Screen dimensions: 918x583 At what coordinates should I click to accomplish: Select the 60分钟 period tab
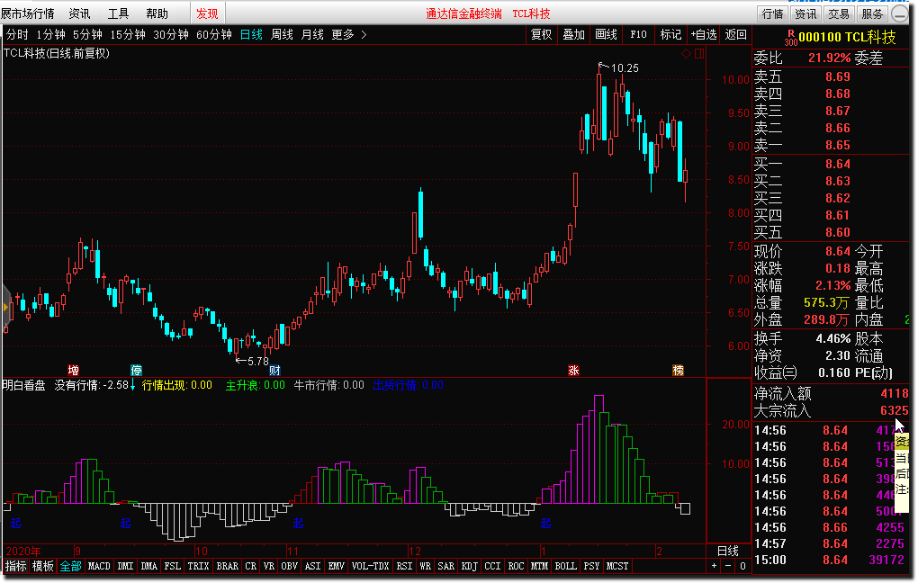tap(214, 34)
